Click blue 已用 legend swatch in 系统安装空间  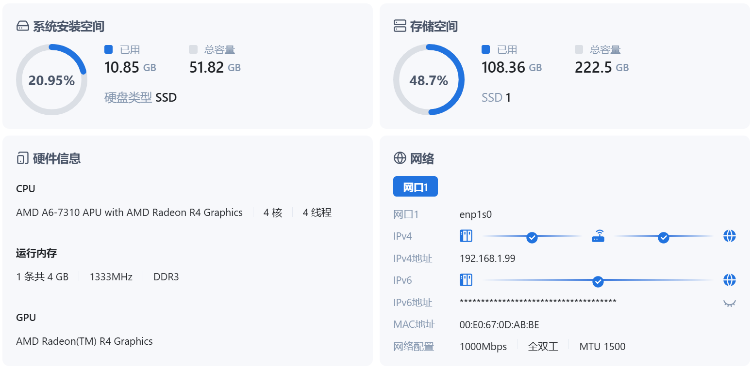[x=109, y=49]
